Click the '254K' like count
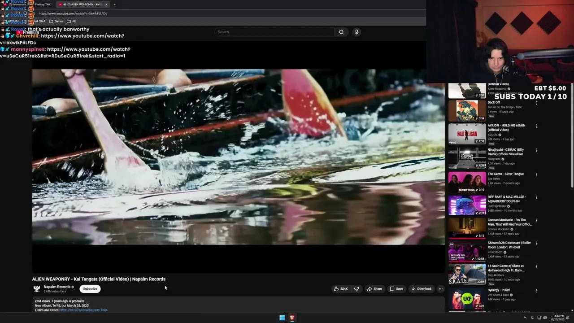The height and width of the screenshot is (323, 574). (x=344, y=289)
